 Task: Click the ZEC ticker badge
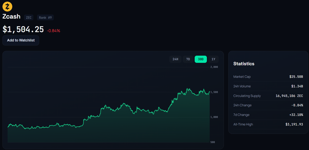point(29,17)
